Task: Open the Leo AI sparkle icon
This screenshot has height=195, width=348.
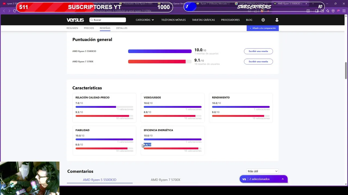Action: (x=328, y=11)
